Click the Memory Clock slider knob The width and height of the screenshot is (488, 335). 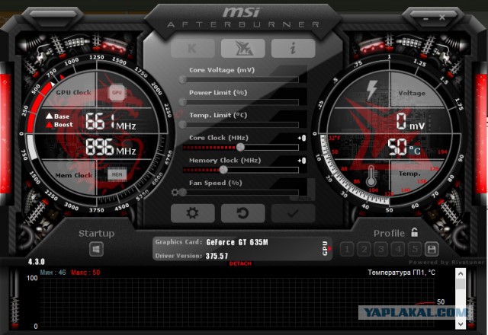tap(223, 170)
